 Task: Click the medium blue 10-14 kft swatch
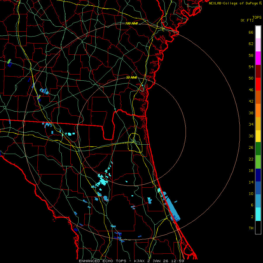tap(258, 188)
